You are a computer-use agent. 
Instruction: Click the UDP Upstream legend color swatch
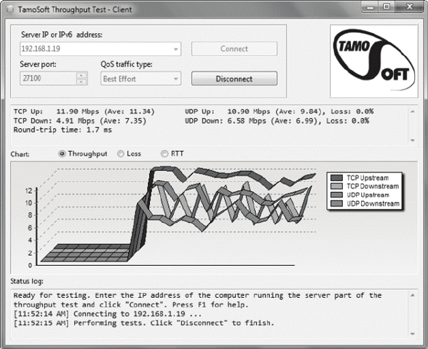pyautogui.click(x=337, y=195)
